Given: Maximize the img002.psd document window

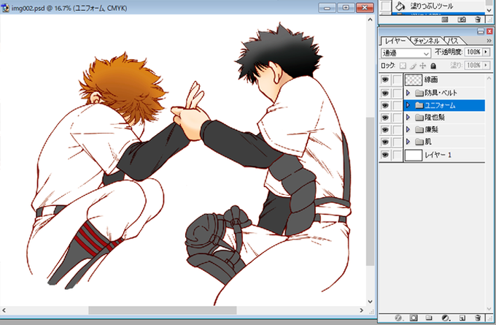Looking at the screenshot, I should (346, 7).
